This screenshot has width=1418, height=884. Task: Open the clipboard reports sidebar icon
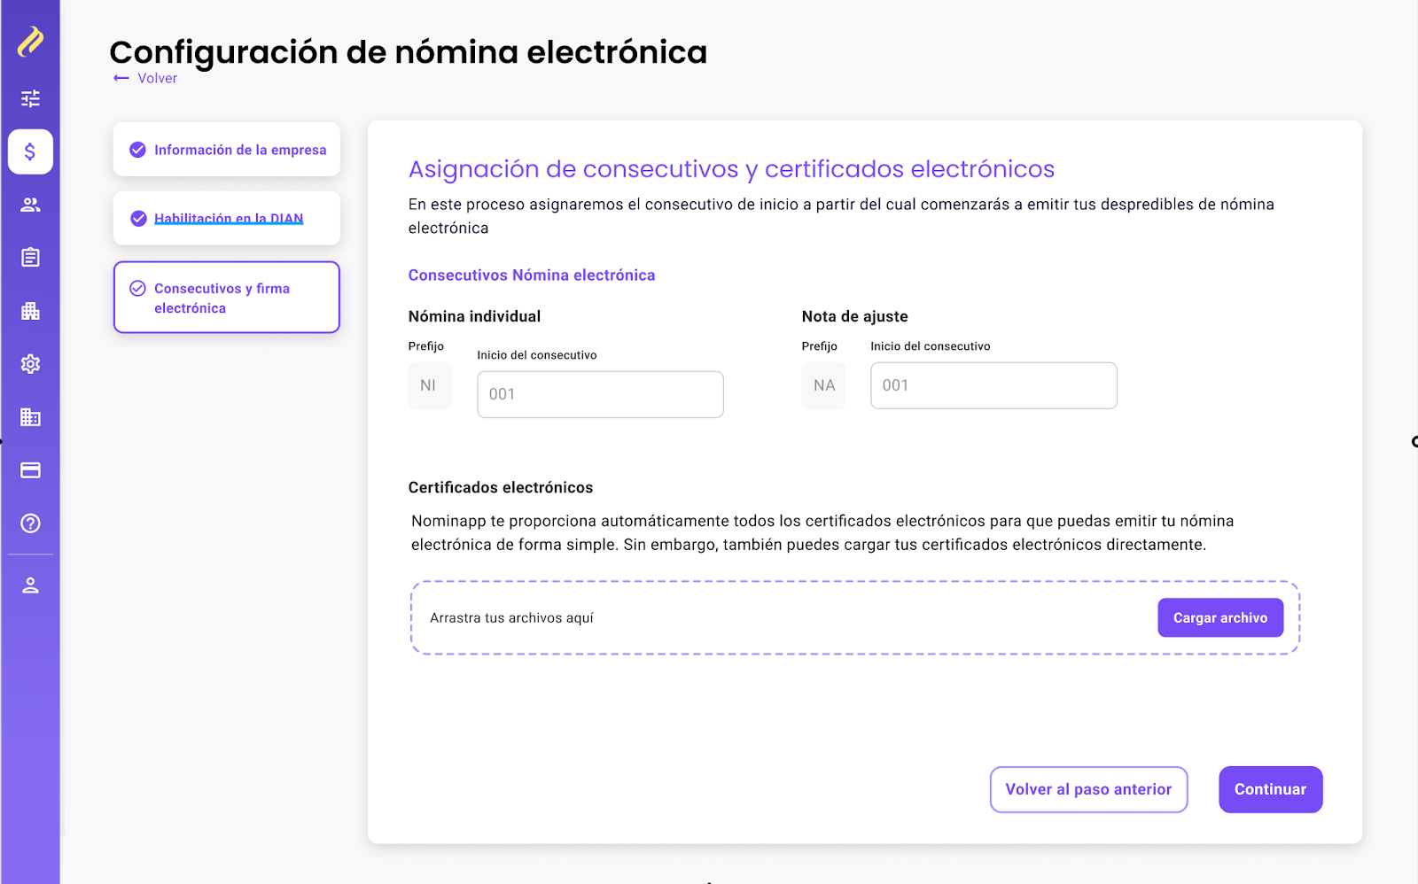pos(30,258)
